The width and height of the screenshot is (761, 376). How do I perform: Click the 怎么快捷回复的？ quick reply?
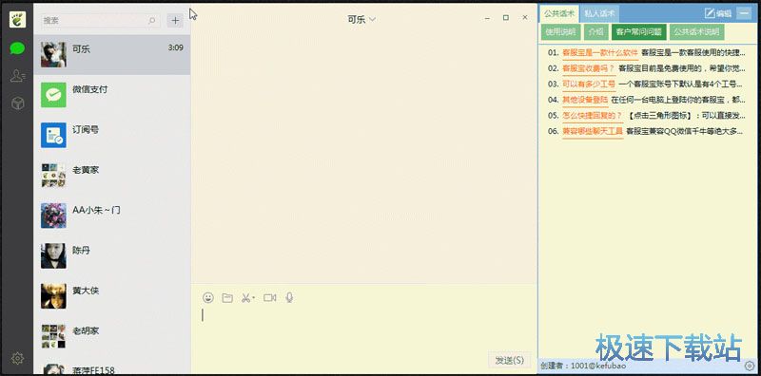[x=593, y=115]
